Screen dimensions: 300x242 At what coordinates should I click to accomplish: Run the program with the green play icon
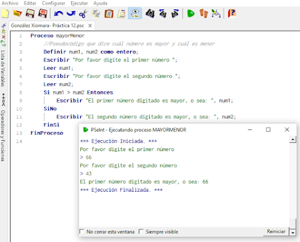click(190, 14)
